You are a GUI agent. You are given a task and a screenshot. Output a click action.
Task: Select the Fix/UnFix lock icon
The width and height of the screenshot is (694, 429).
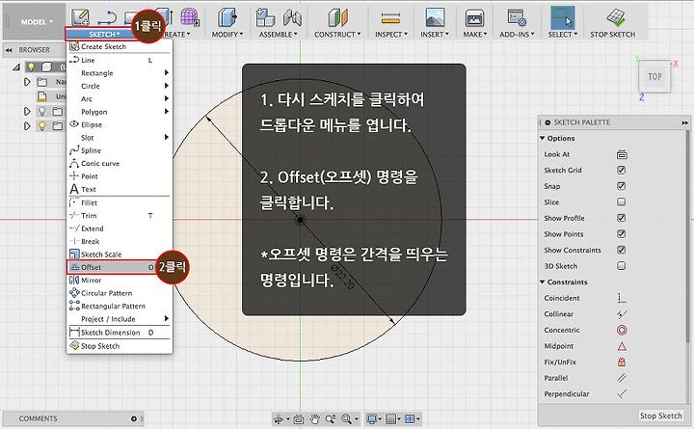(622, 362)
